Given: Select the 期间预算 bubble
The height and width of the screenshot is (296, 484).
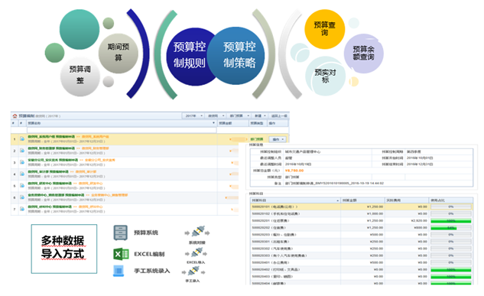Looking at the screenshot, I should coord(119,53).
